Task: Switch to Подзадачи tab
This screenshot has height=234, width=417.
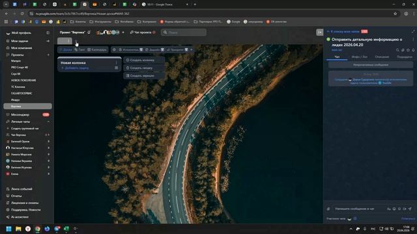Action: tap(404, 57)
